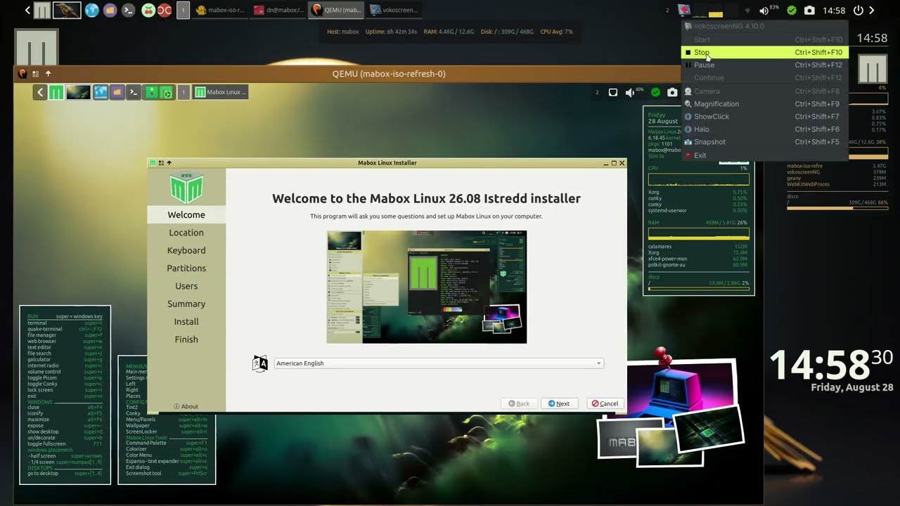This screenshot has width=900, height=506.
Task: Go to the Users installer step
Action: [186, 286]
